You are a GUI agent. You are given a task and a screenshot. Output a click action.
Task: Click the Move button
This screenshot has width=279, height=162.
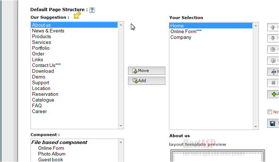point(147,71)
